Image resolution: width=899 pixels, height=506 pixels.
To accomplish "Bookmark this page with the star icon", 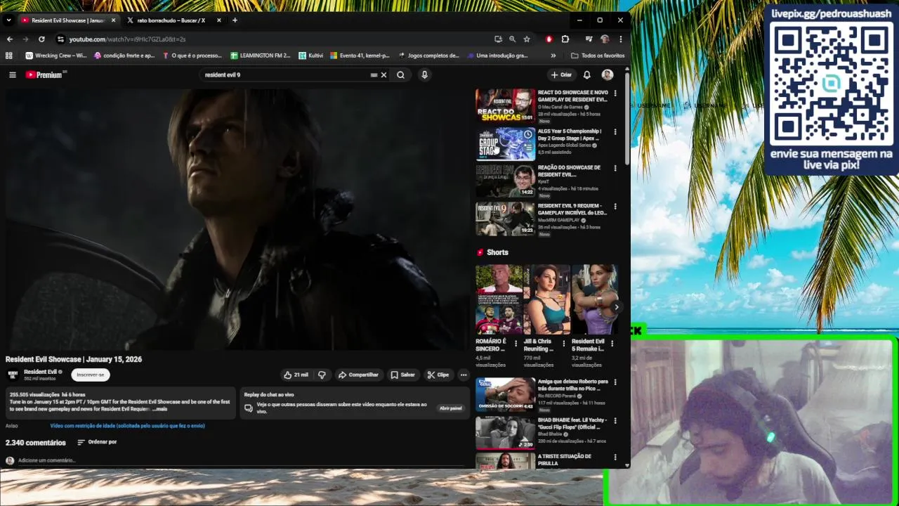I will point(527,39).
